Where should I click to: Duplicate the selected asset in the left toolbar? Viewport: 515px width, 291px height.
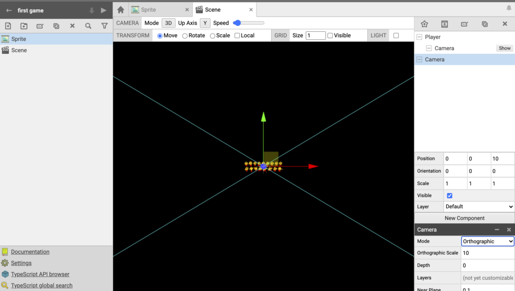[56, 26]
